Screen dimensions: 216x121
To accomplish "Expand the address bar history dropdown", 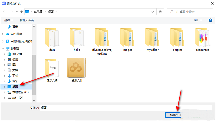I will (153, 12).
